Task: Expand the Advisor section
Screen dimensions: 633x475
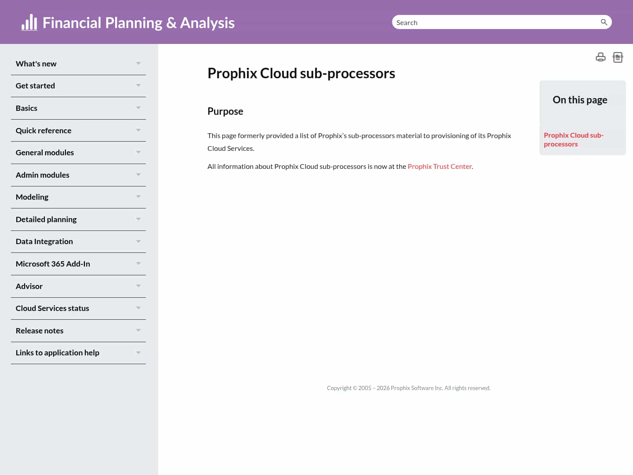Action: tap(138, 286)
